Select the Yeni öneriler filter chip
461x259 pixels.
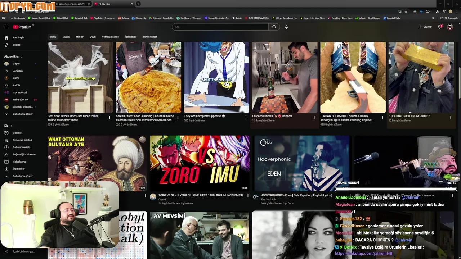tap(150, 37)
